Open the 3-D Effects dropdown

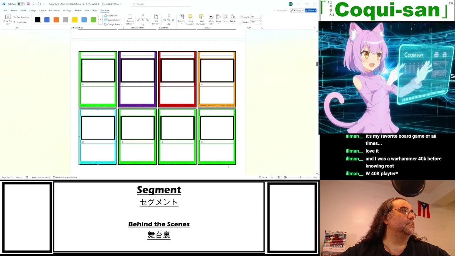tap(156, 20)
